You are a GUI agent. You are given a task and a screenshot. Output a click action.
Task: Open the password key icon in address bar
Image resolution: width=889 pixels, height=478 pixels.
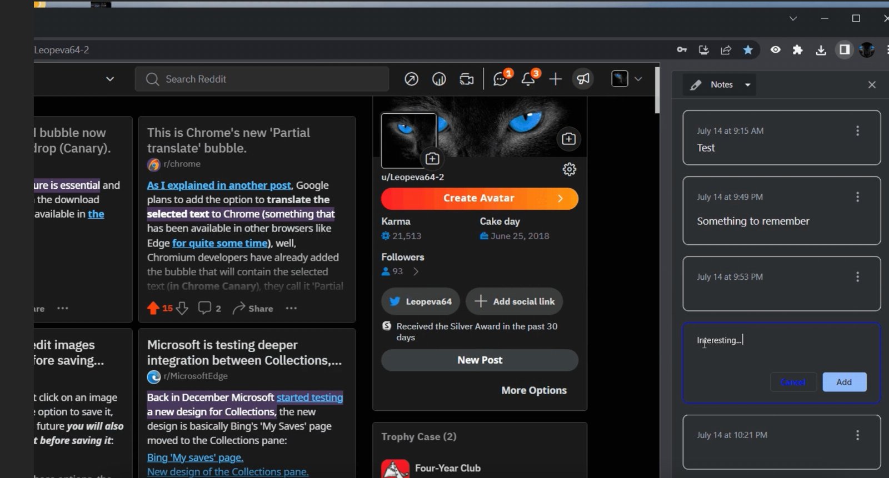682,50
